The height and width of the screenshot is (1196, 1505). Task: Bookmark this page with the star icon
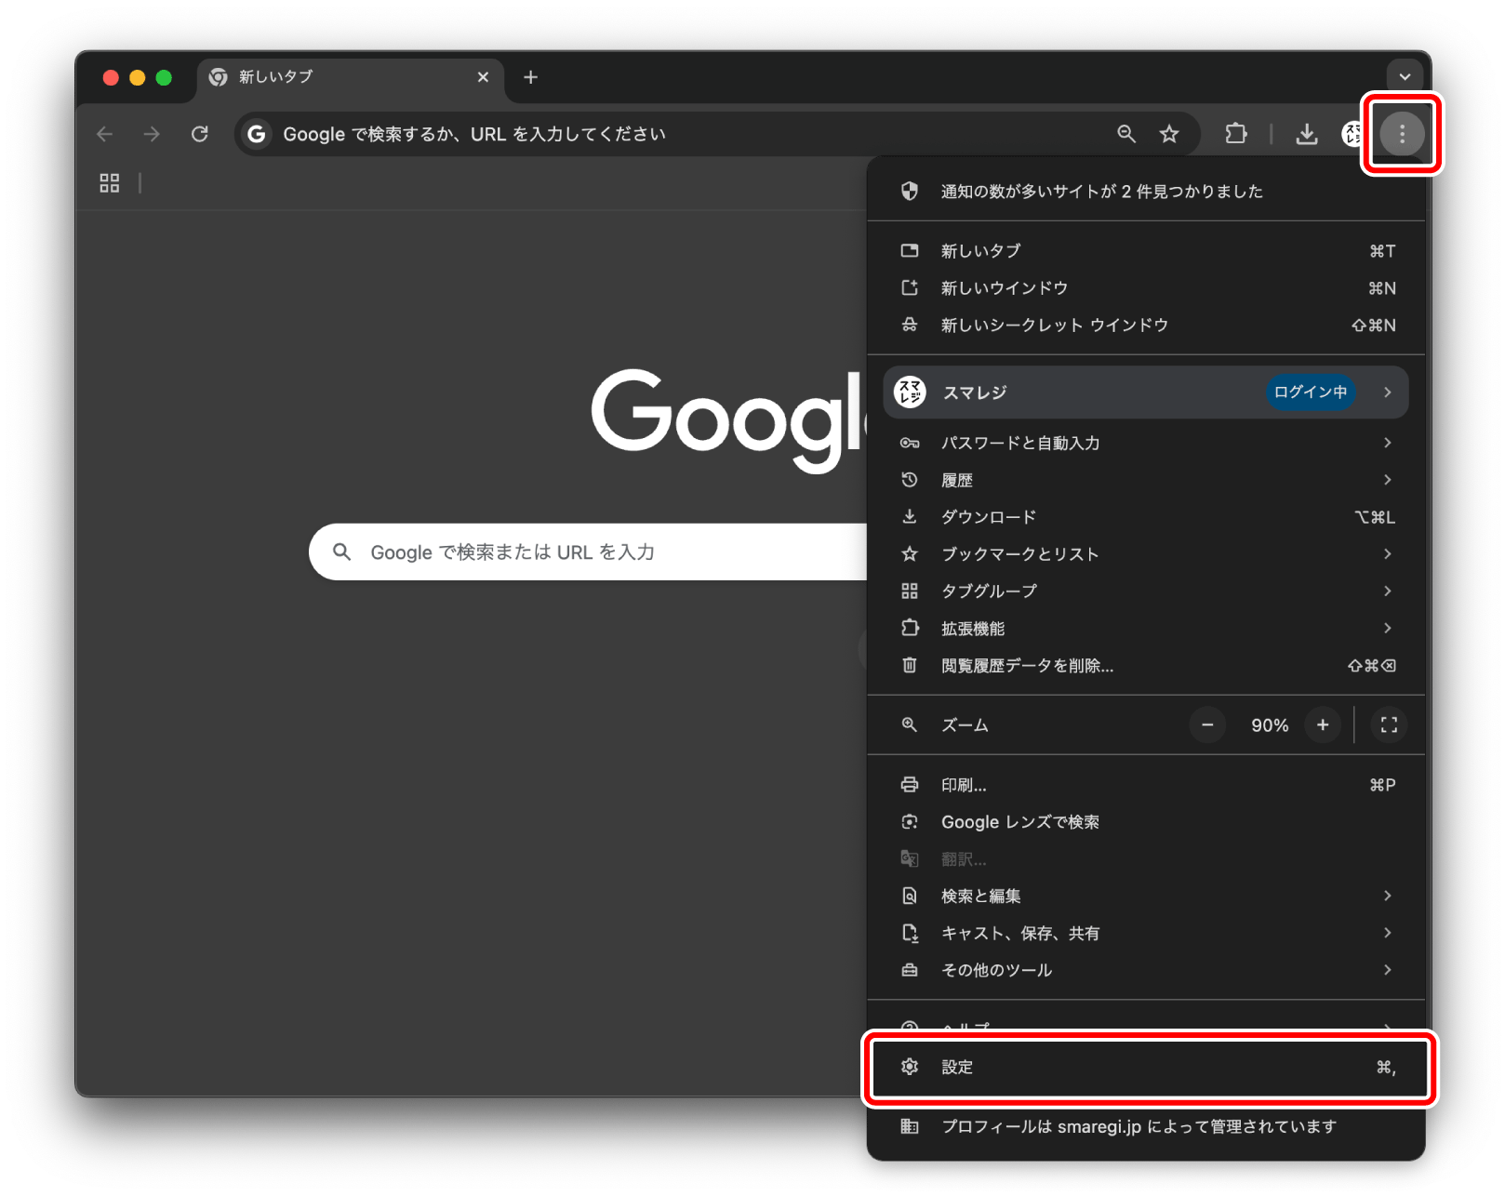pyautogui.click(x=1169, y=134)
